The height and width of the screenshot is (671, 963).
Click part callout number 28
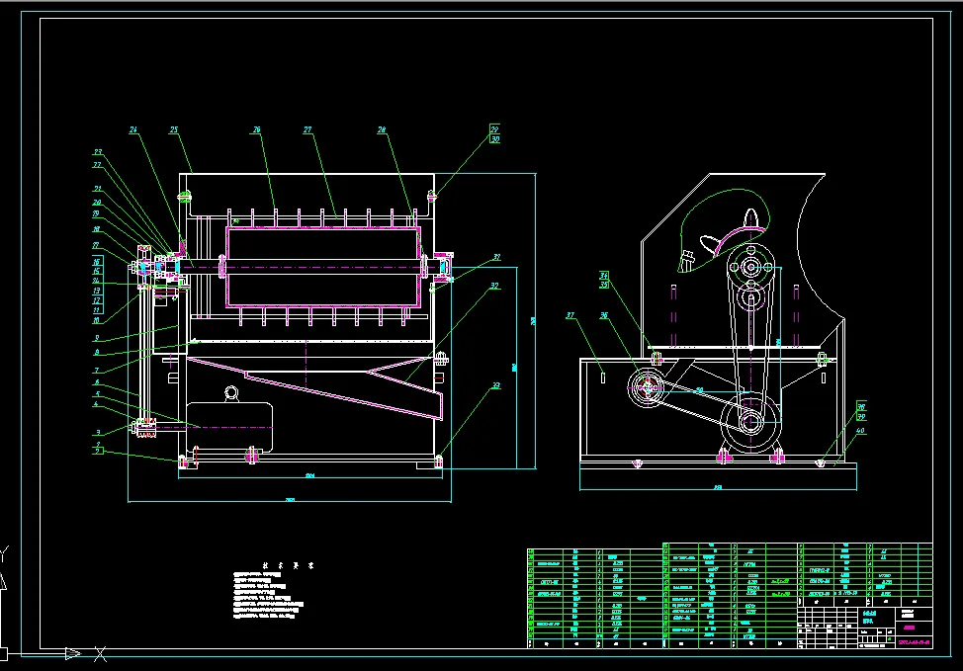coord(382,129)
